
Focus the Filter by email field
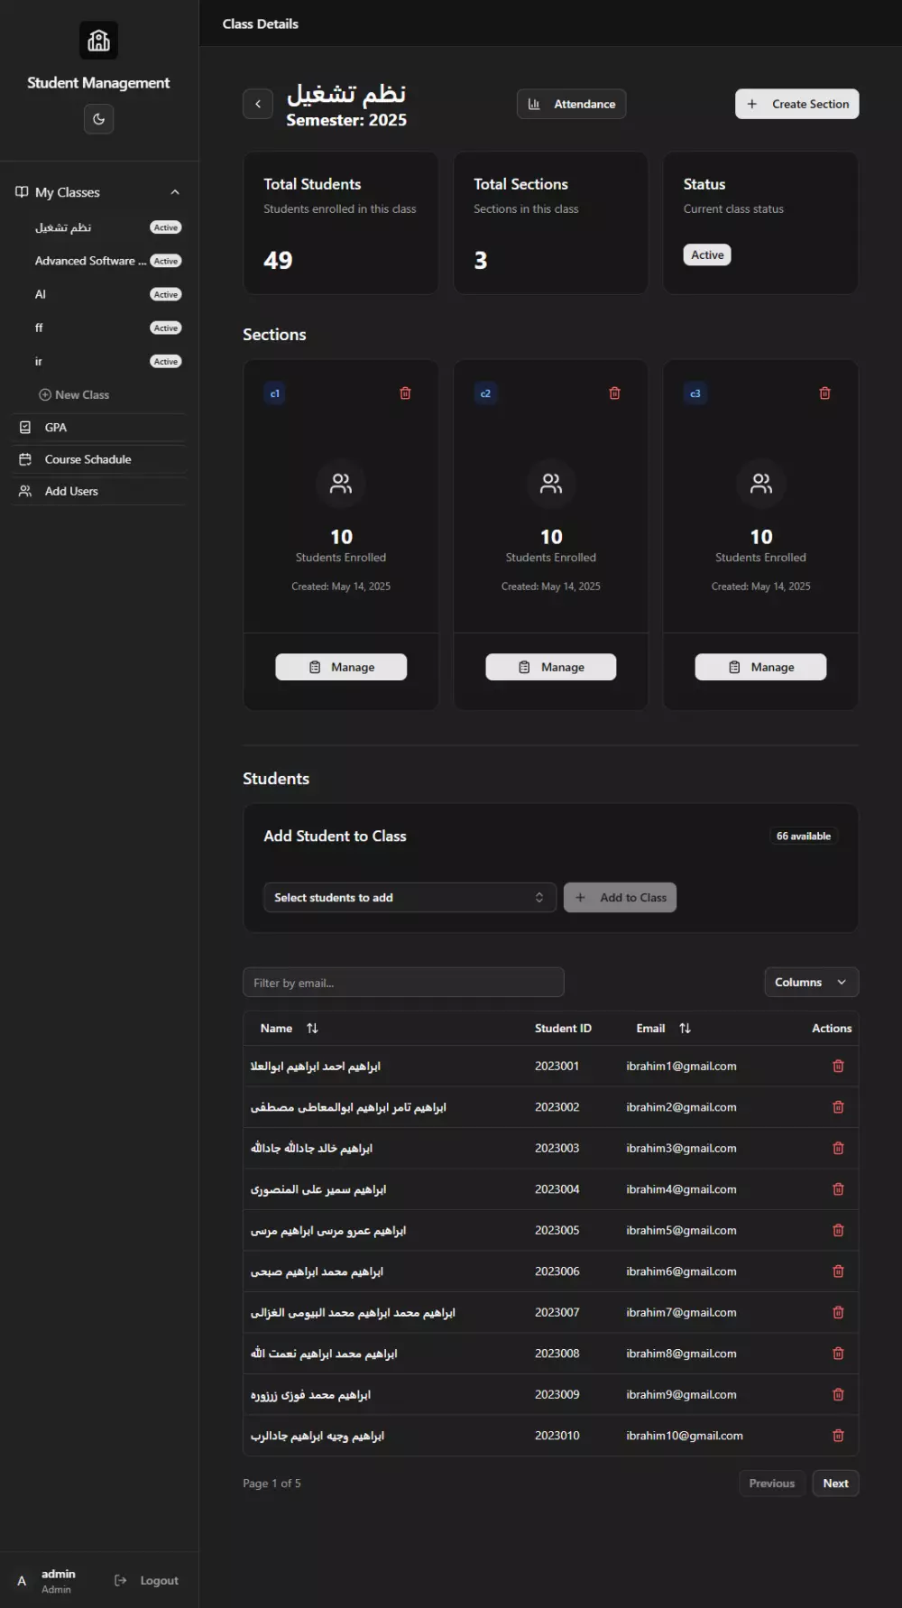pyautogui.click(x=403, y=983)
